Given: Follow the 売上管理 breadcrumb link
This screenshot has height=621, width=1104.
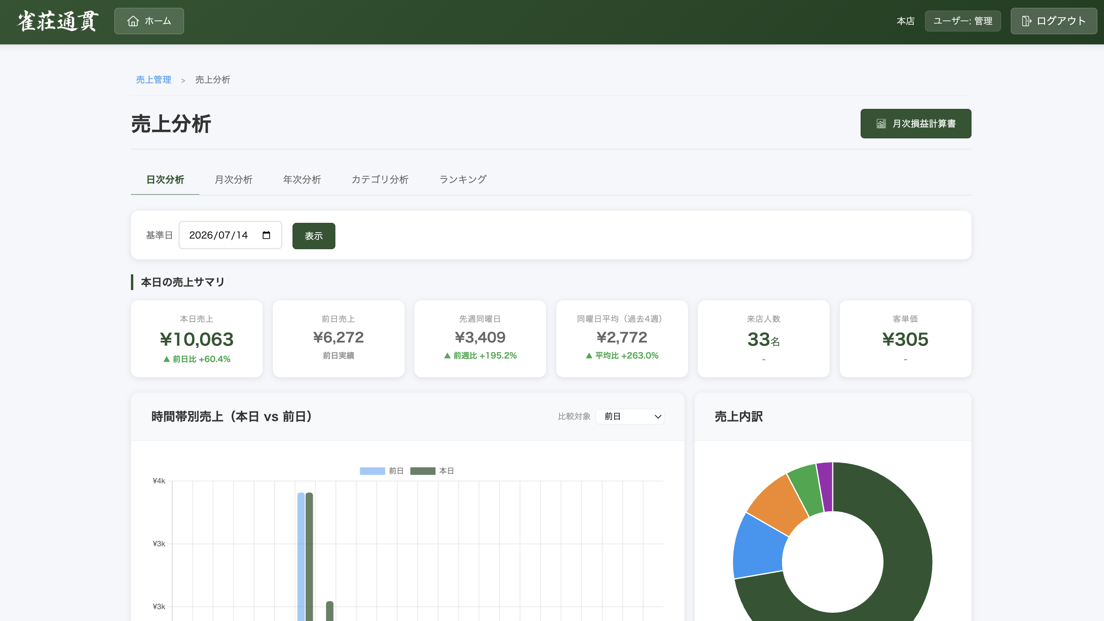Looking at the screenshot, I should [x=153, y=80].
